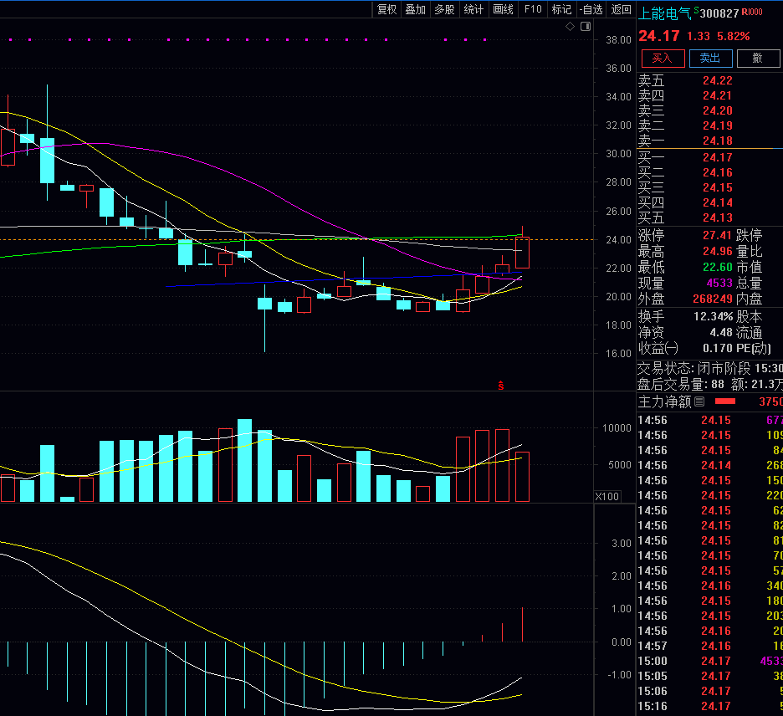Select the 15:06 tick row

point(709,691)
